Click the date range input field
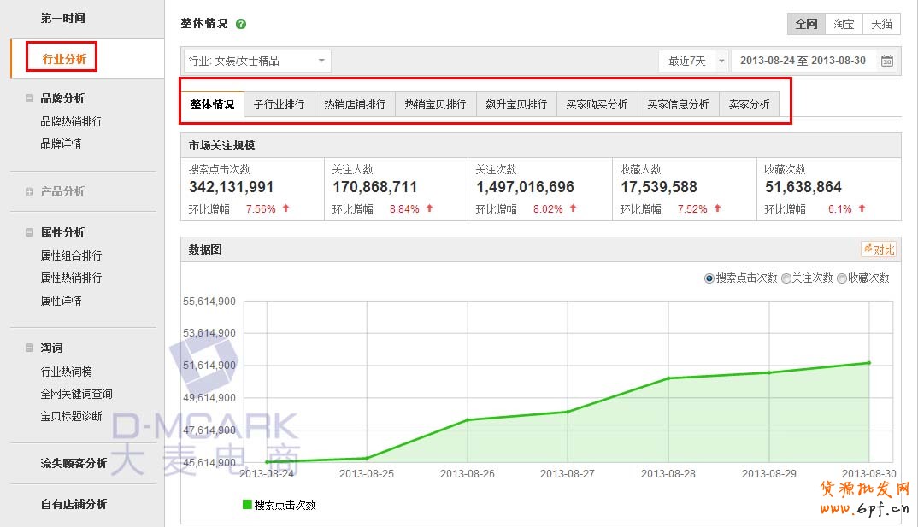Image resolution: width=918 pixels, height=527 pixels. pos(802,61)
